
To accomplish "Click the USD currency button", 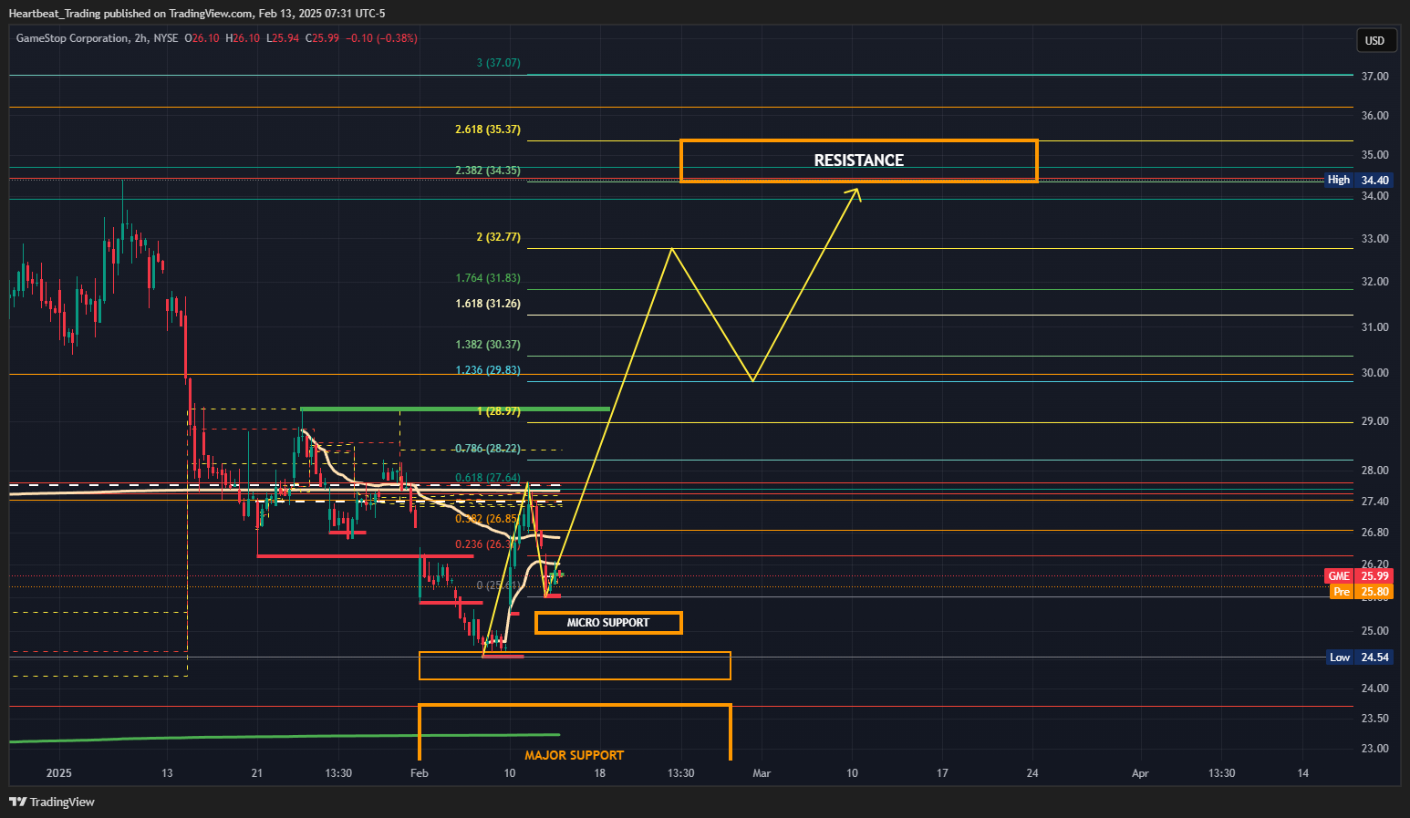I will click(x=1374, y=40).
